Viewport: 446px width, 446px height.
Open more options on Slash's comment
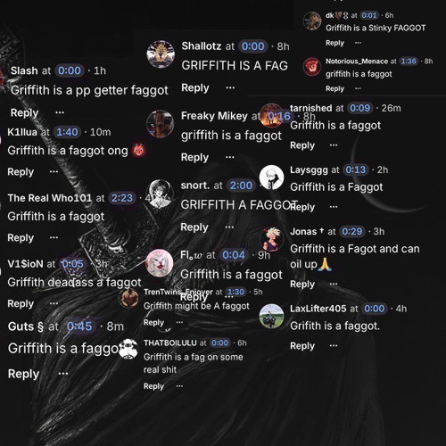(x=60, y=112)
